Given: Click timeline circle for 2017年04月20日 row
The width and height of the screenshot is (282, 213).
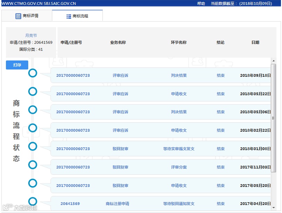Looking at the screenshot, I should pos(33,201).
